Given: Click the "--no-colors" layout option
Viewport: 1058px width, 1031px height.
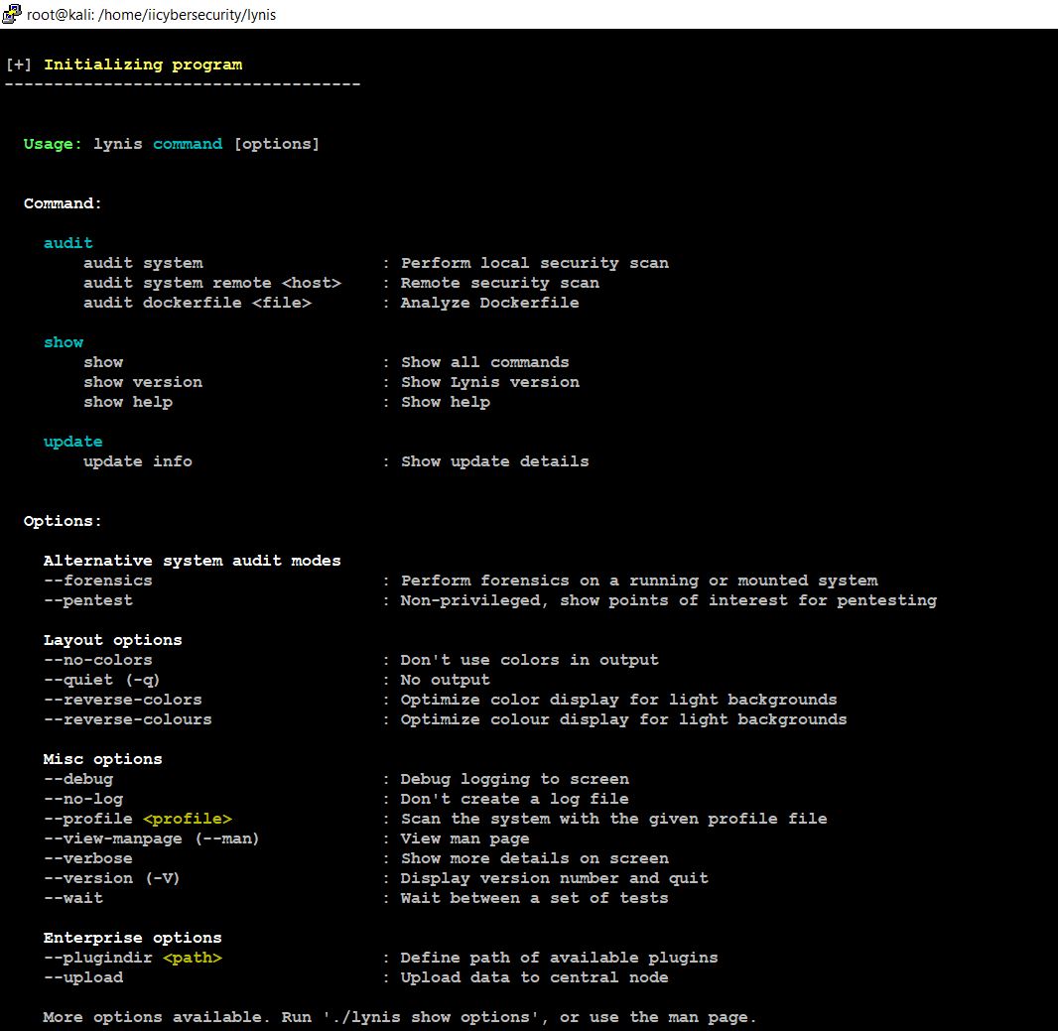Looking at the screenshot, I should [x=97, y=659].
